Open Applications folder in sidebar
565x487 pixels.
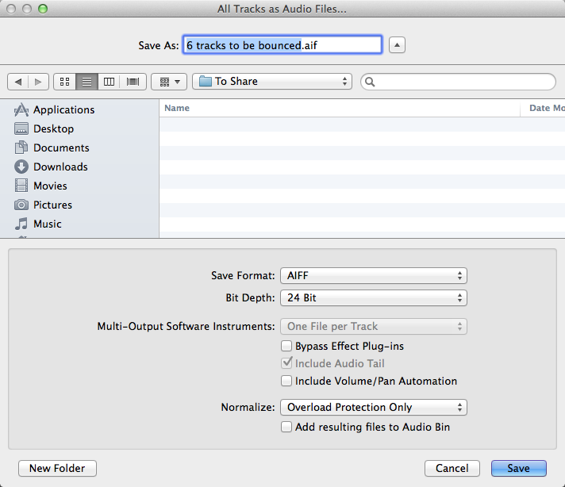click(63, 109)
